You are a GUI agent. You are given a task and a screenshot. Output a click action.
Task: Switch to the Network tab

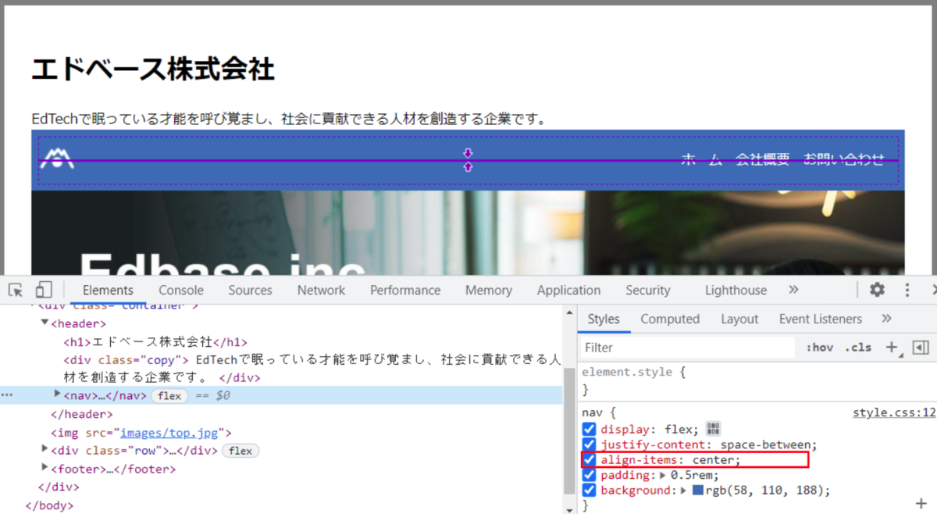pos(321,290)
